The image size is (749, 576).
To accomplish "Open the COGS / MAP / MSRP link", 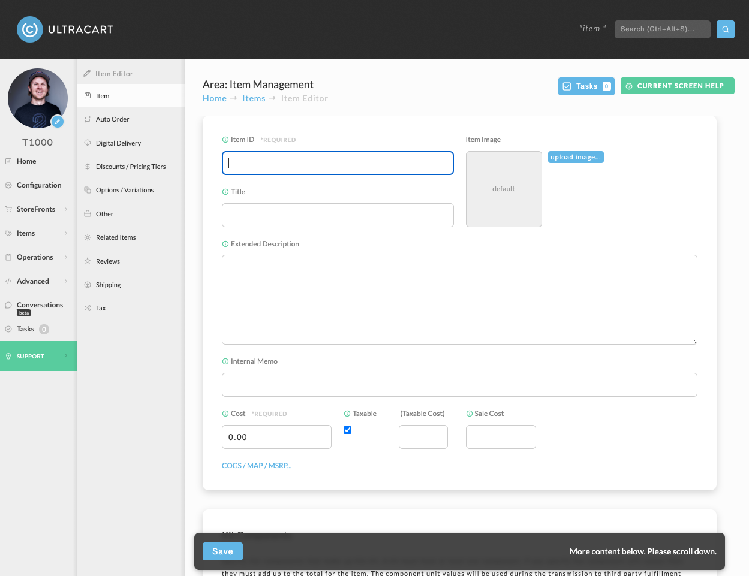I will point(257,466).
